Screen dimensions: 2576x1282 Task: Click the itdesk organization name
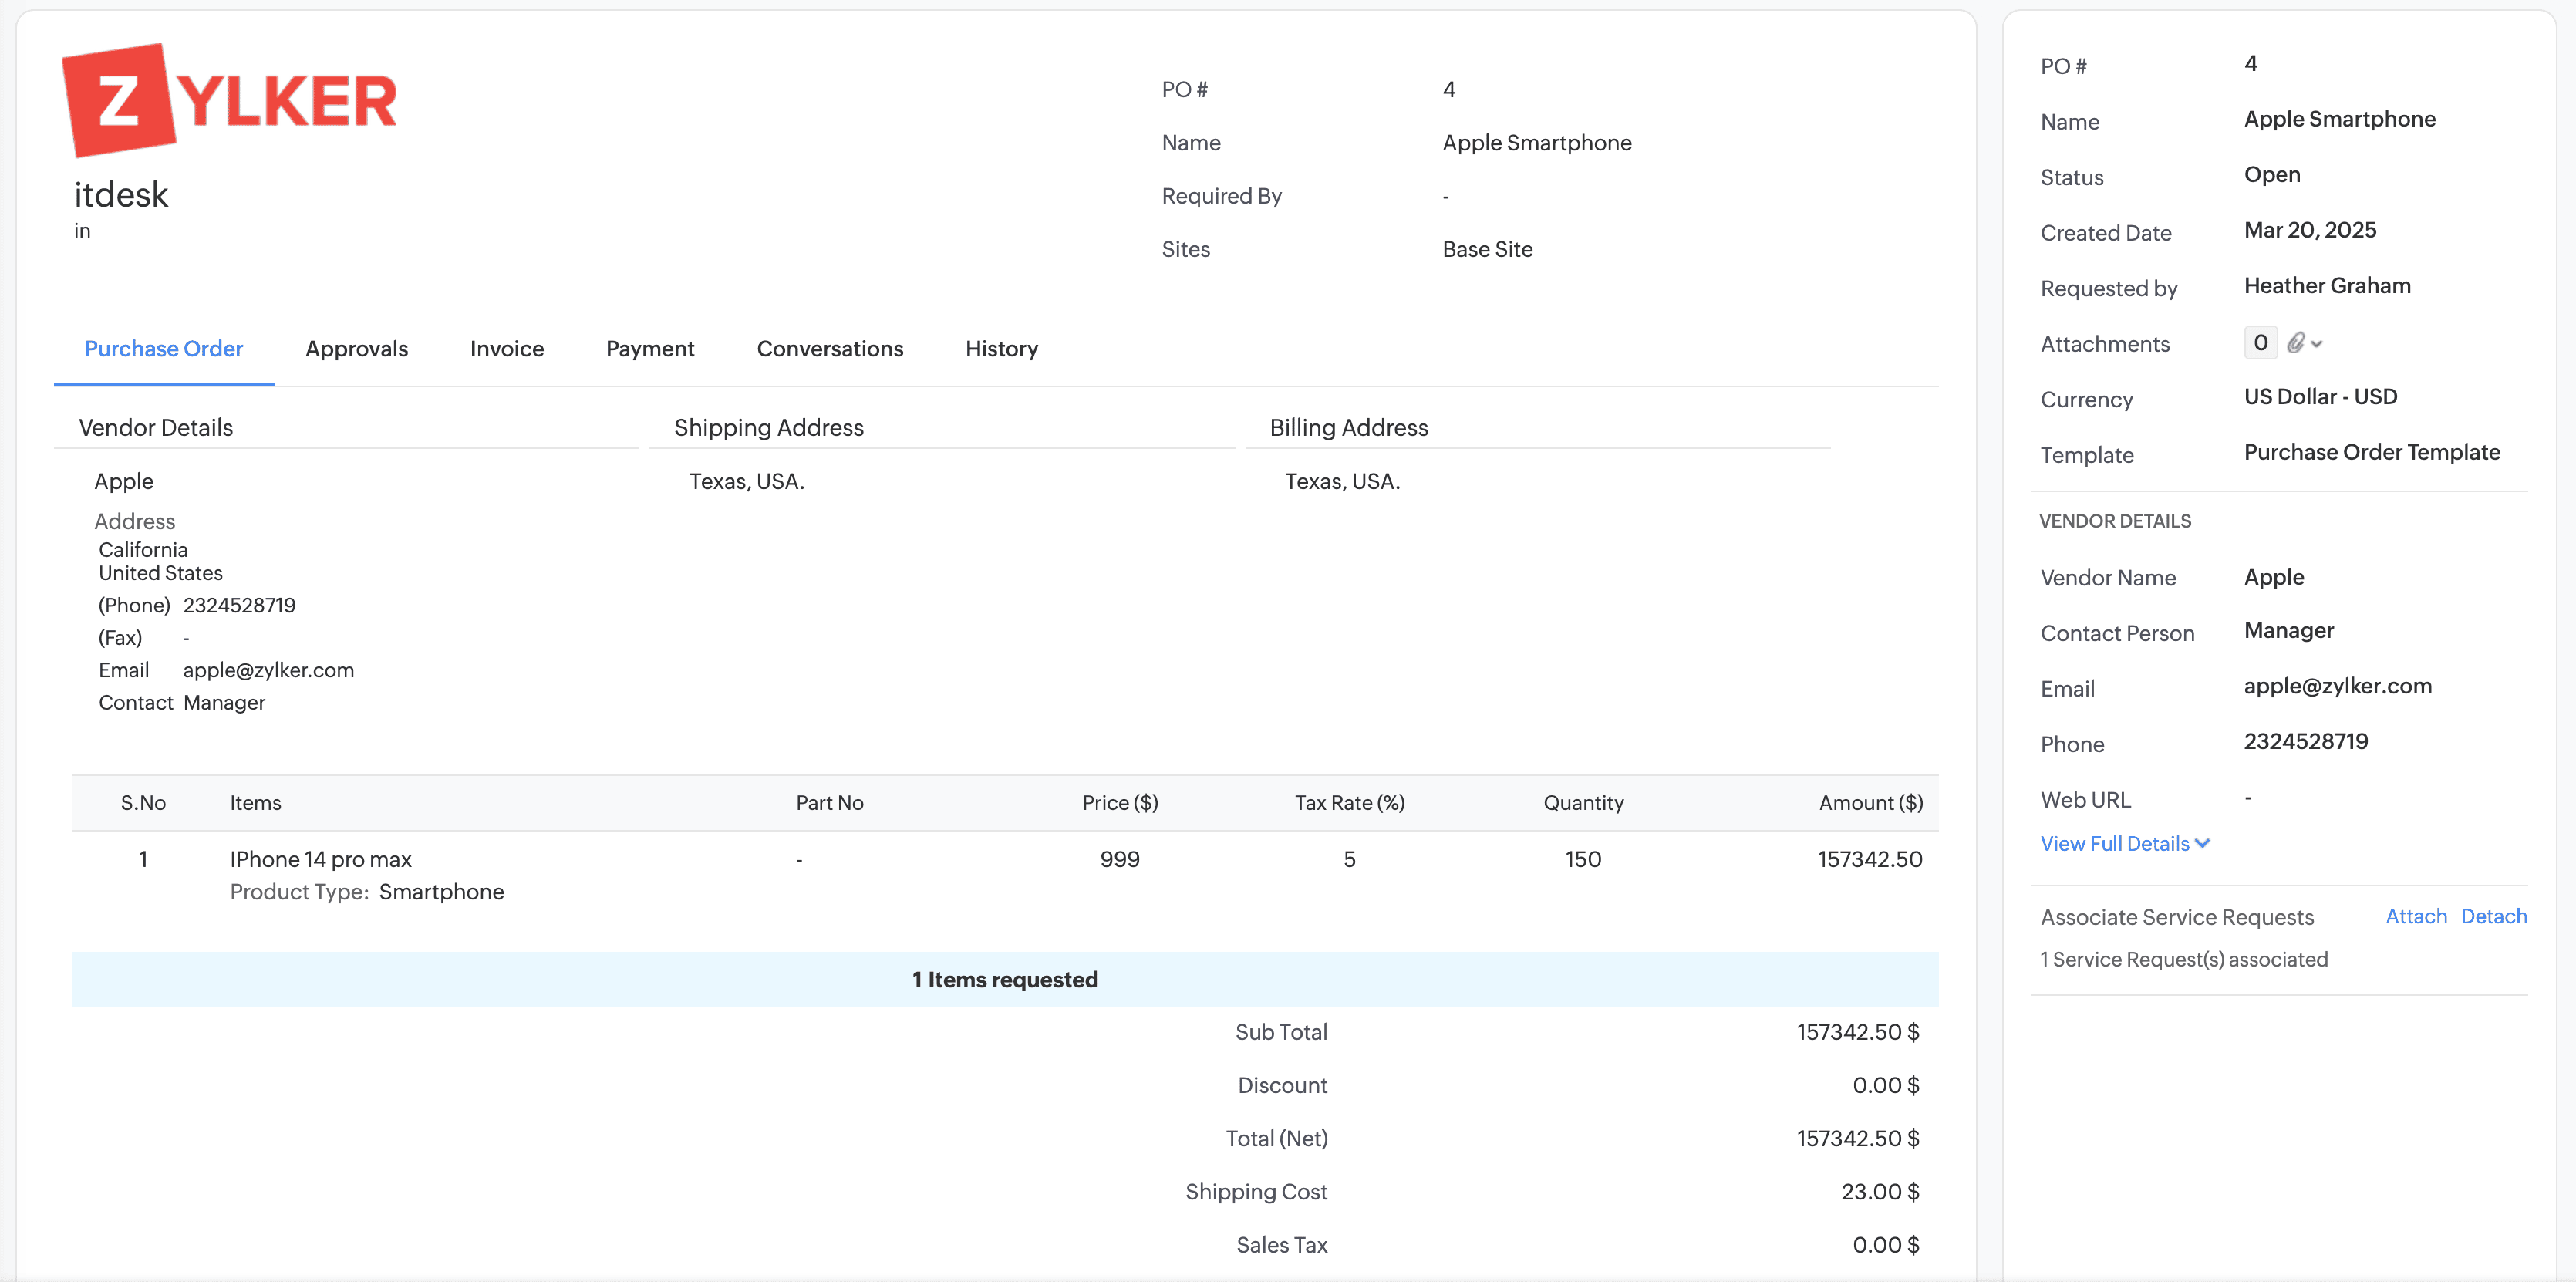click(x=121, y=194)
